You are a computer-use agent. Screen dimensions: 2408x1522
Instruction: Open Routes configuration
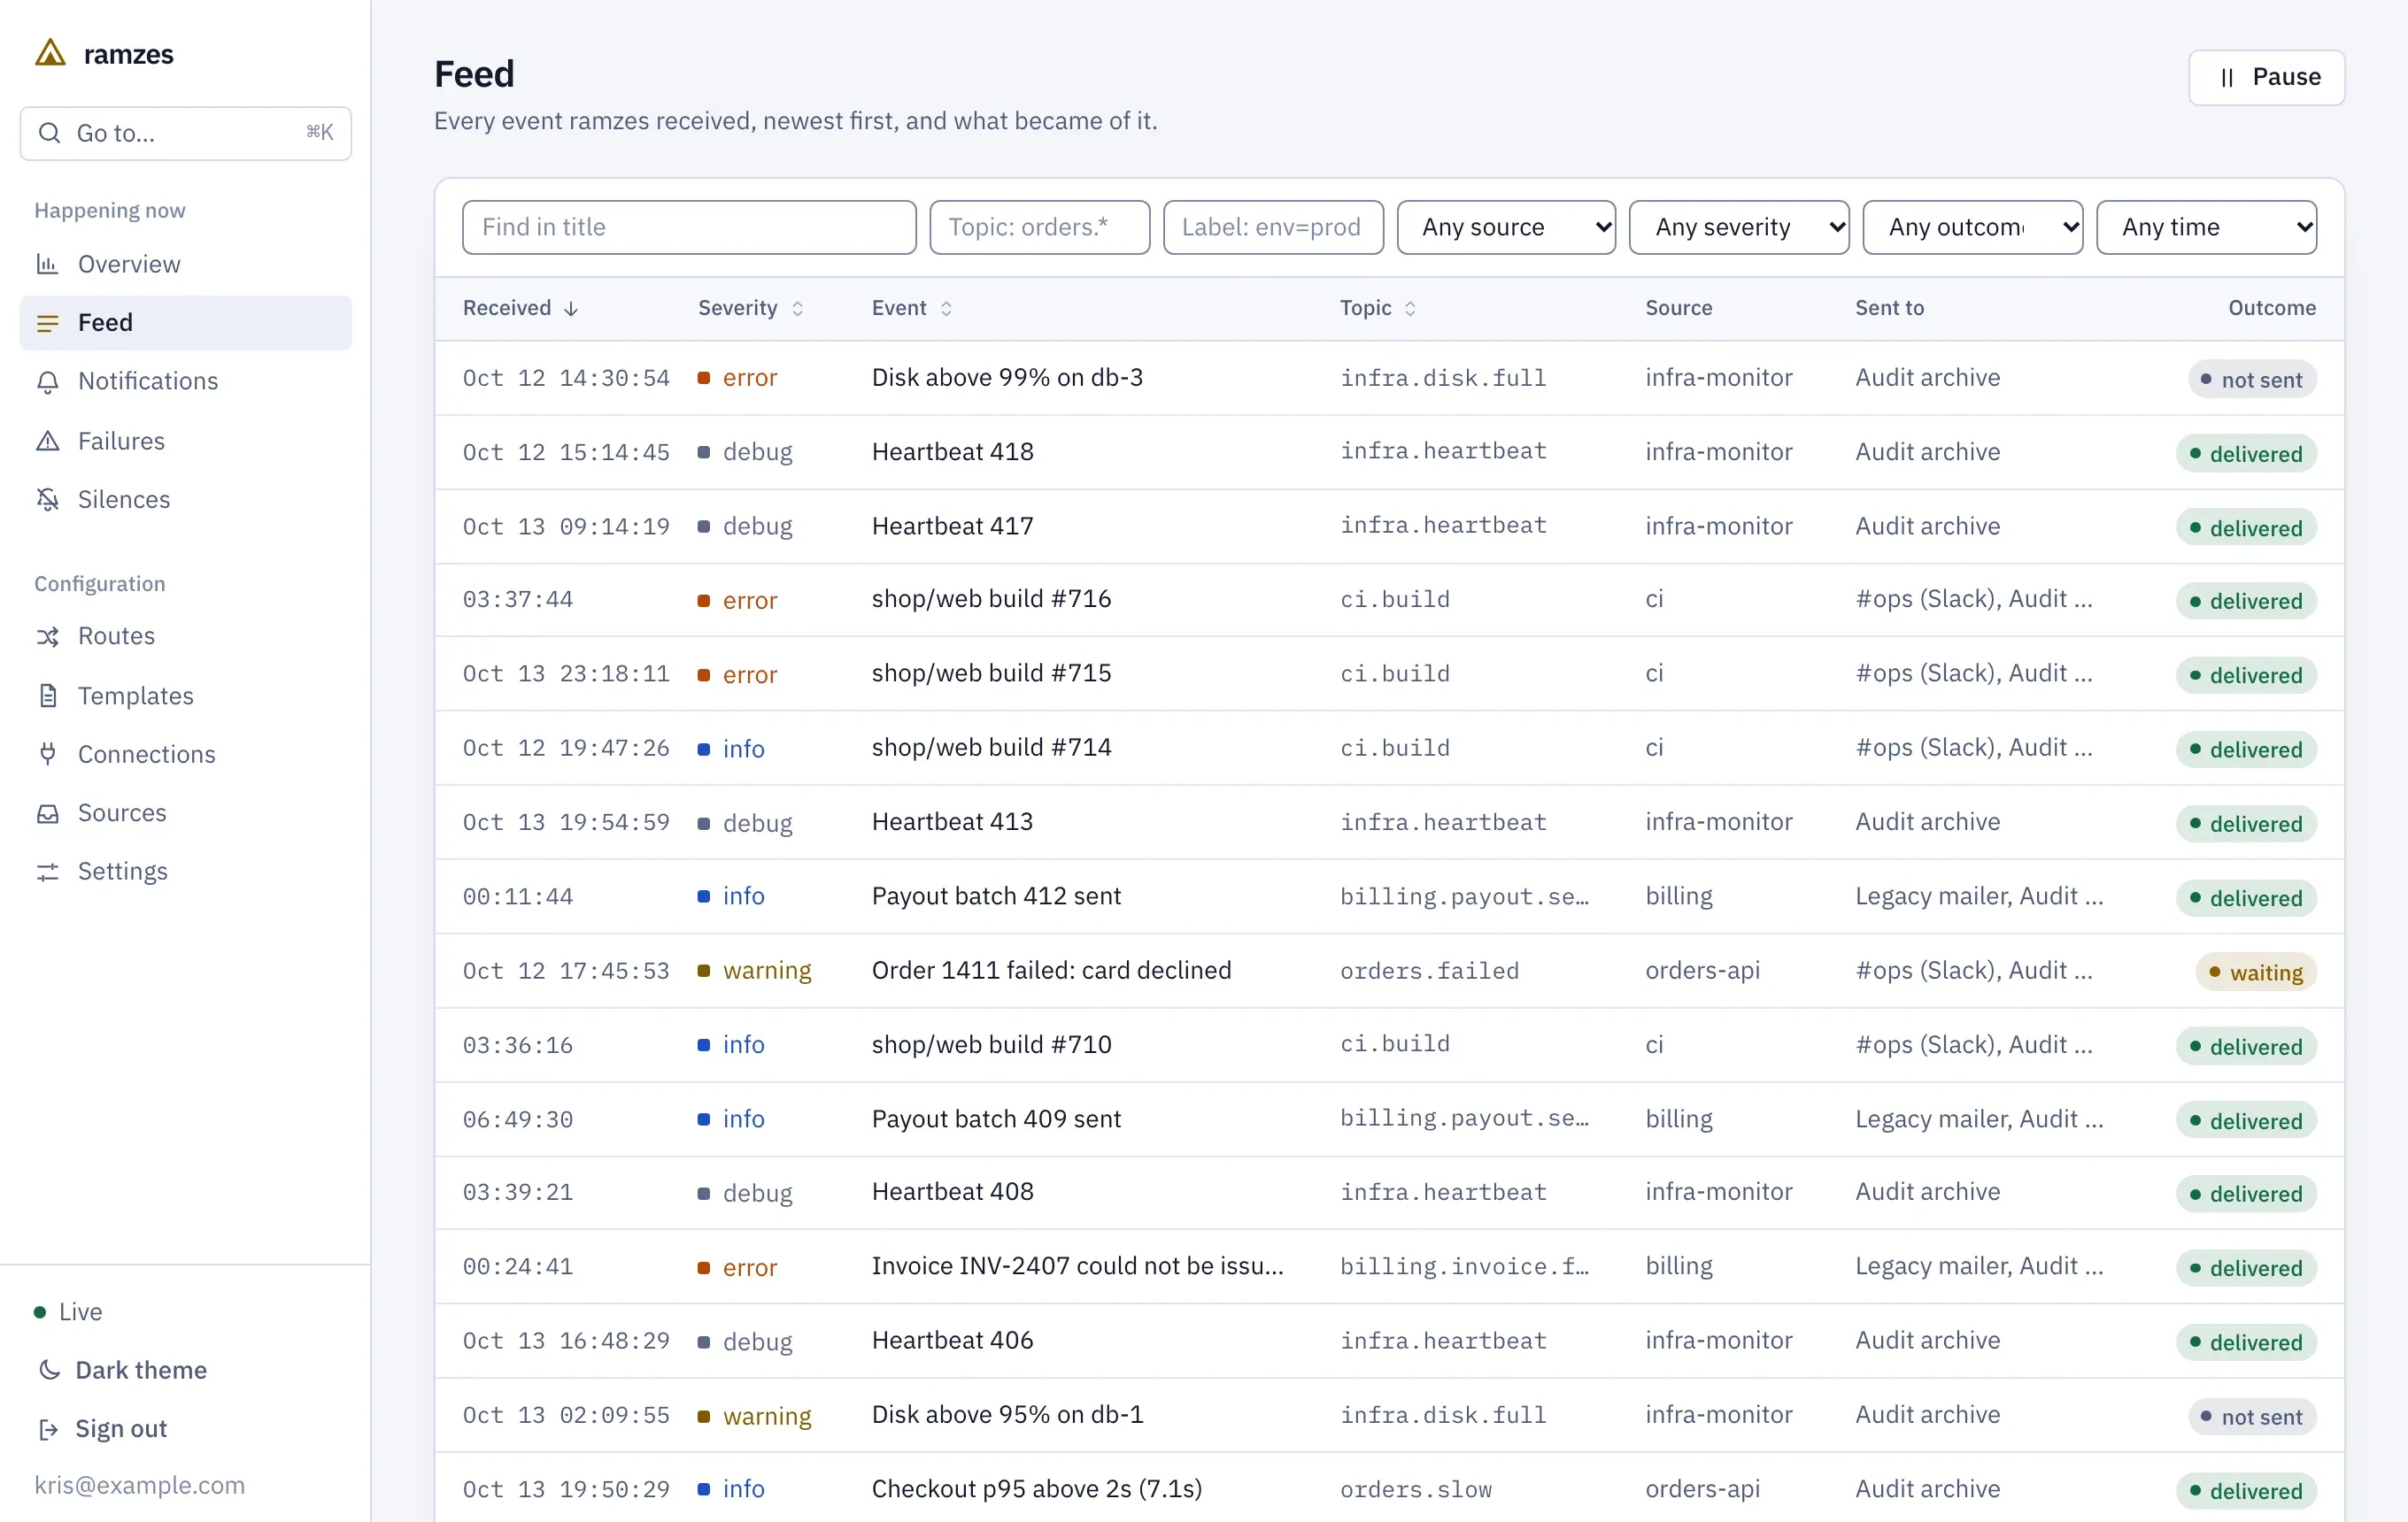coord(186,636)
